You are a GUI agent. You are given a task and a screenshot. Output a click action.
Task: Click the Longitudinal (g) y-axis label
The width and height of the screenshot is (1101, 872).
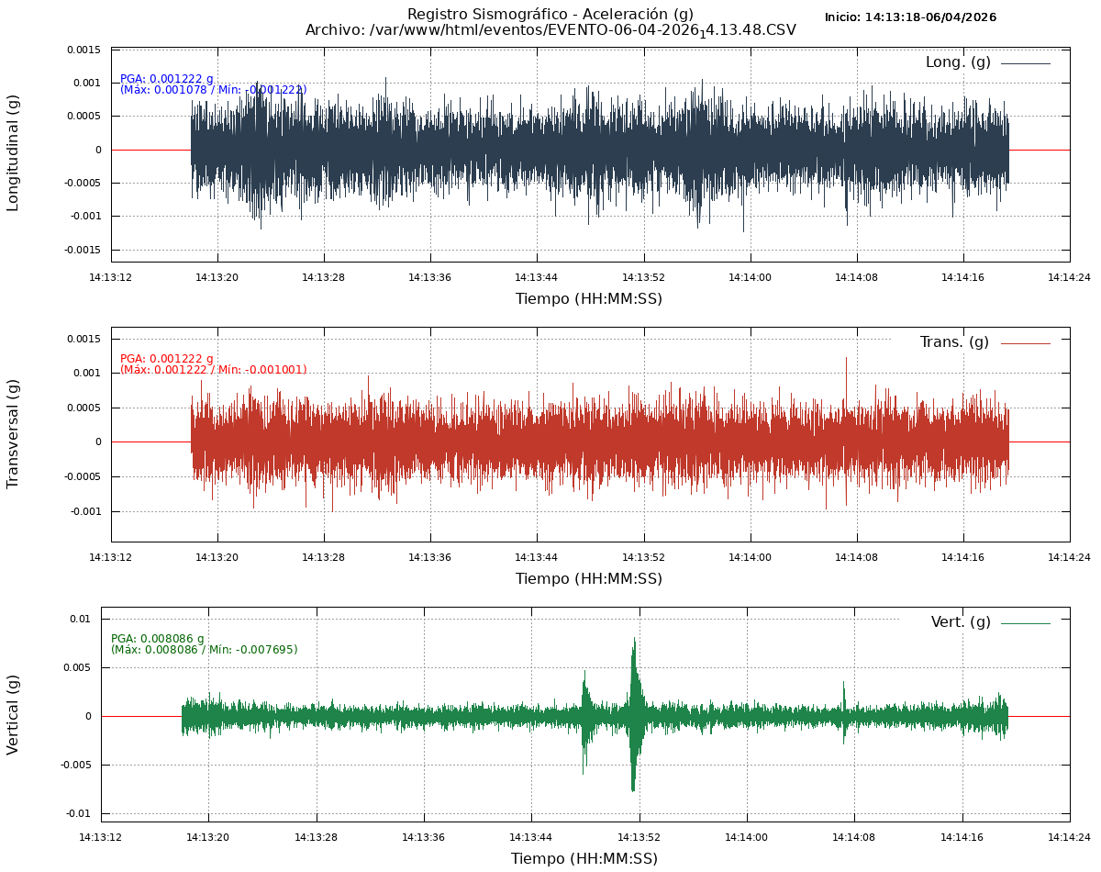click(13, 152)
